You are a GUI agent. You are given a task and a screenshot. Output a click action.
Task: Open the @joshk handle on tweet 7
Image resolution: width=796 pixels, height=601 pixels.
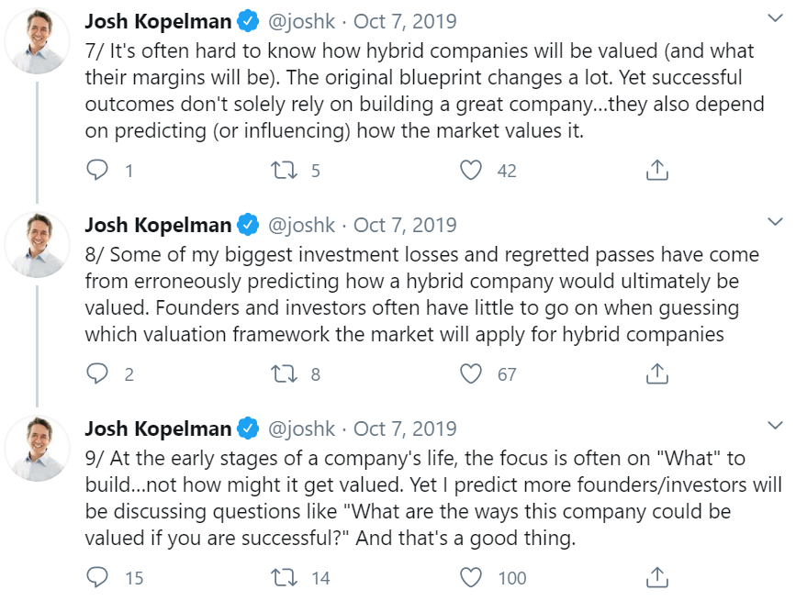click(302, 19)
